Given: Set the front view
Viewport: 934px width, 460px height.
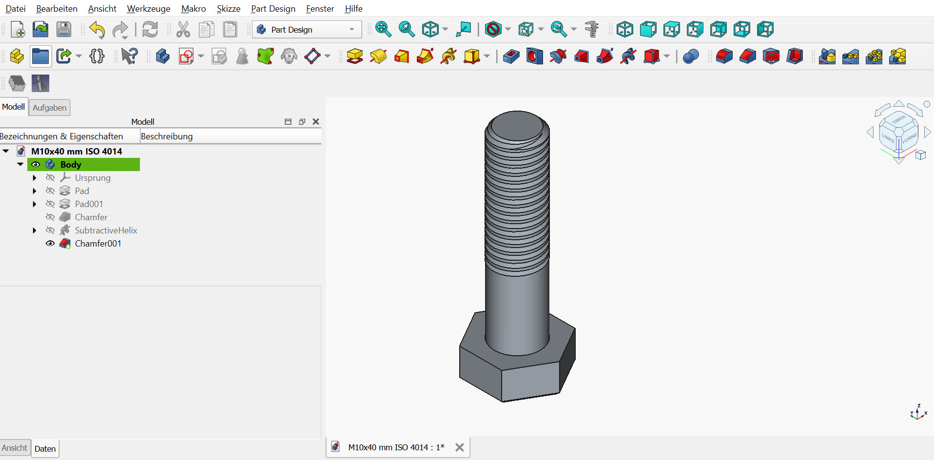Looking at the screenshot, I should point(648,30).
